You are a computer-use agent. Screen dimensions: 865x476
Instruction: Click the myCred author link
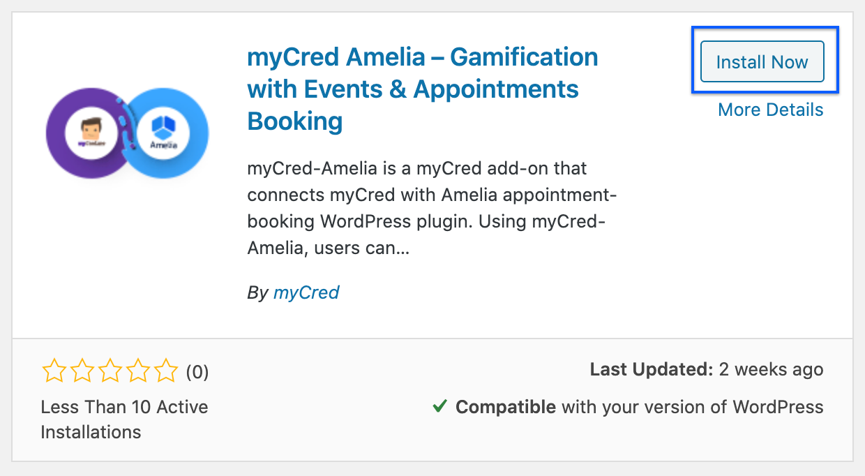coord(306,292)
